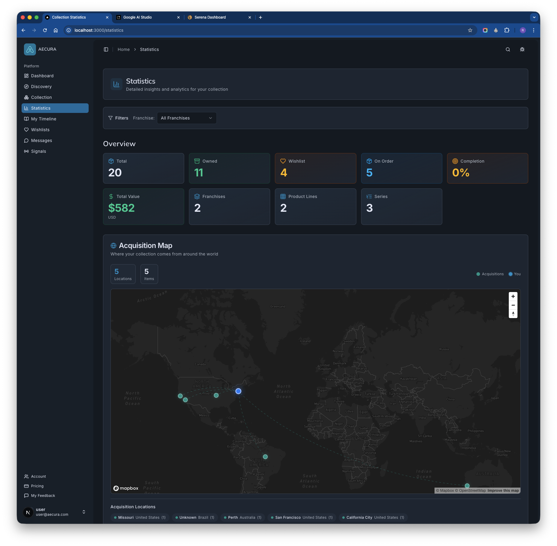Image resolution: width=557 pixels, height=546 pixels.
Task: Zoom out on the map
Action: [x=513, y=305]
